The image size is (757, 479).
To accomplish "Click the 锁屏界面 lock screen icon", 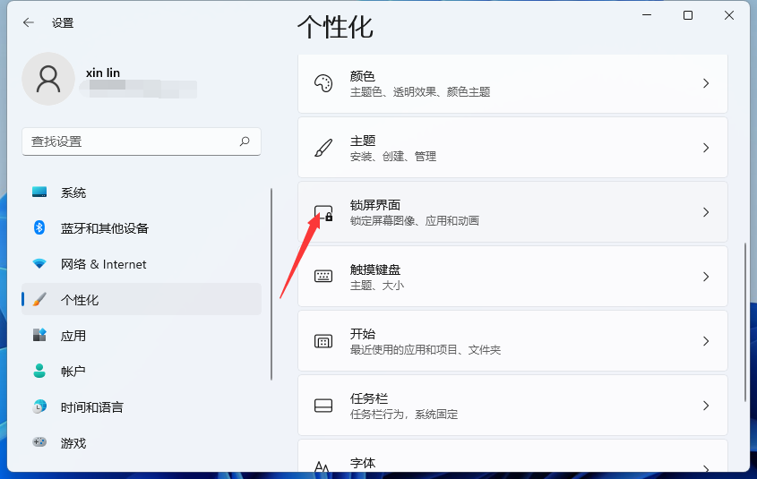I will [323, 212].
